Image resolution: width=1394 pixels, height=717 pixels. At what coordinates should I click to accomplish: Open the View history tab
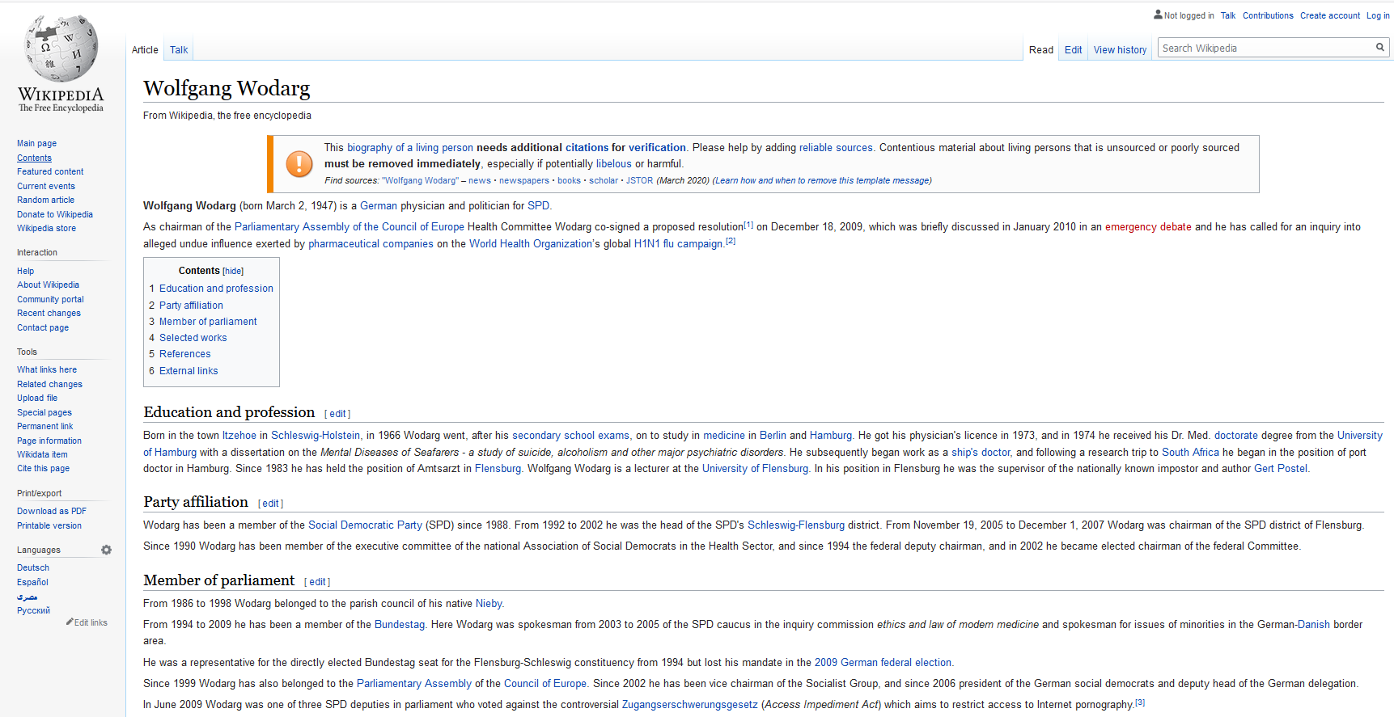click(x=1120, y=50)
